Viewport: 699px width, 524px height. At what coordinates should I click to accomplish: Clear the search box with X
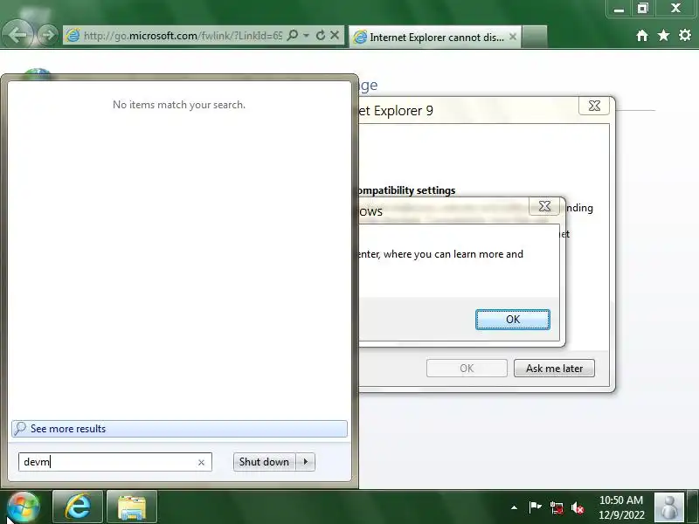pos(201,463)
